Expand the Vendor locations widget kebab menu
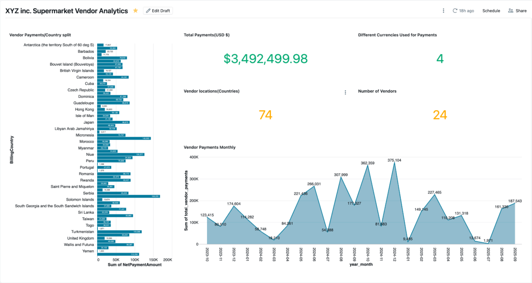Image resolution: width=532 pixels, height=283 pixels. coord(345,92)
